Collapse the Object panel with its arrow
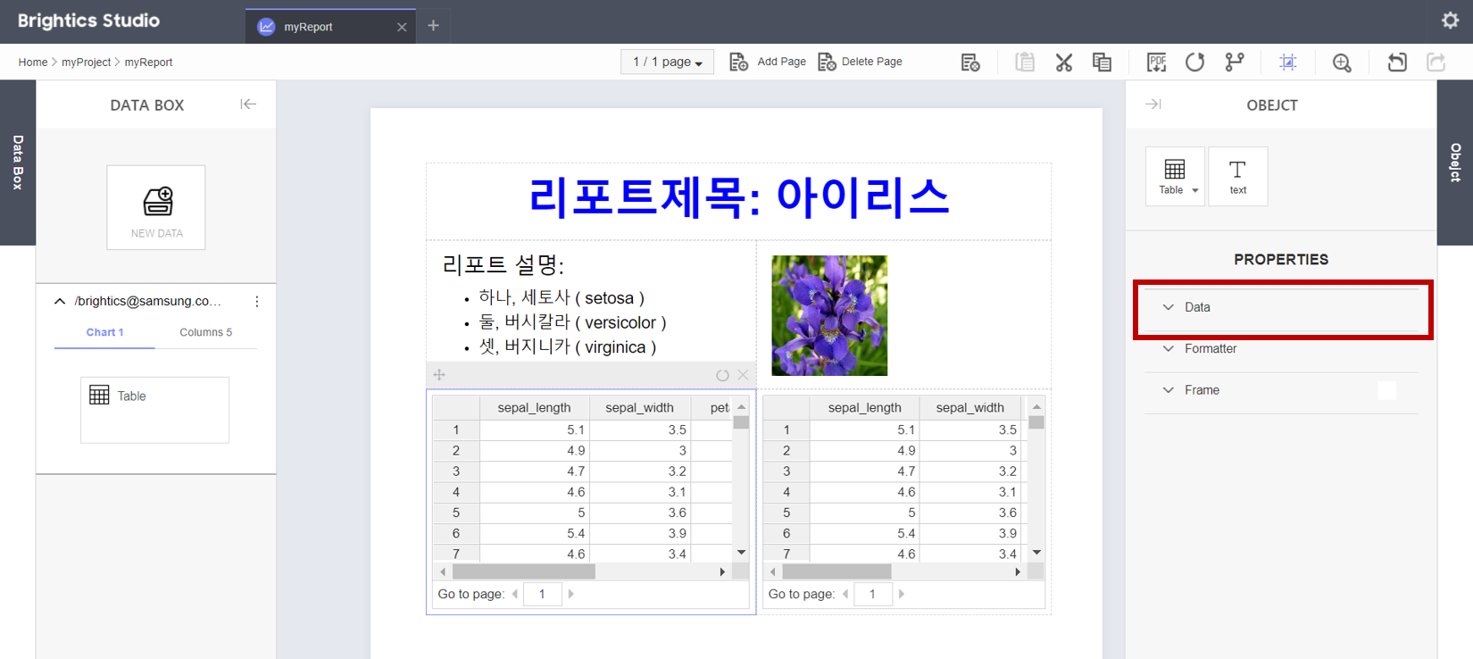Image resolution: width=1473 pixels, height=659 pixels. (1153, 104)
